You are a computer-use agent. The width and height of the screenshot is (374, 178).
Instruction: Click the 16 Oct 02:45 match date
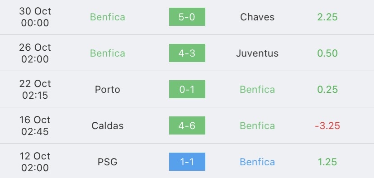click(35, 125)
